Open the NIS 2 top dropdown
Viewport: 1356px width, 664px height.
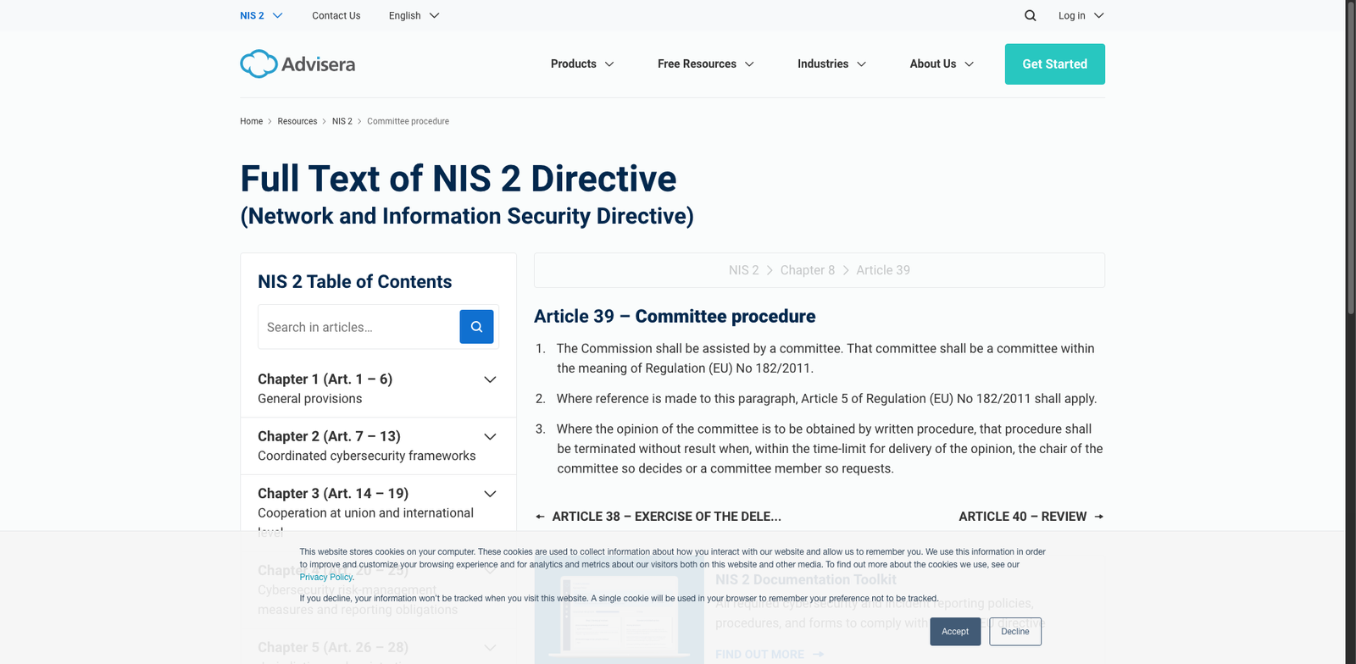pyautogui.click(x=261, y=15)
